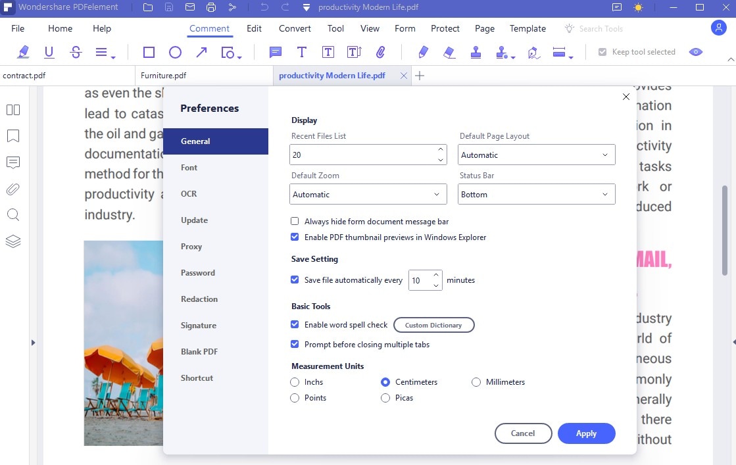Open the Comments side panel
The height and width of the screenshot is (465, 736).
click(13, 162)
